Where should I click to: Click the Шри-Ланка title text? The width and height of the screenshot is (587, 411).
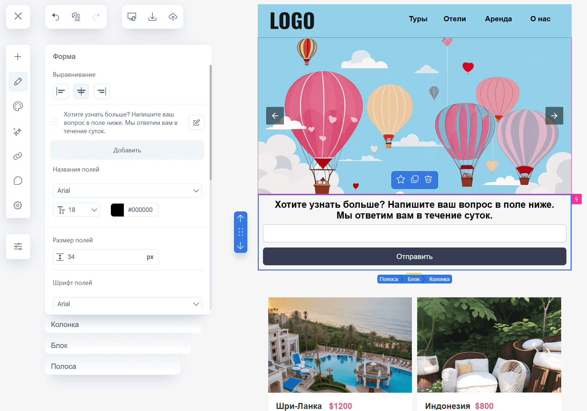point(299,406)
